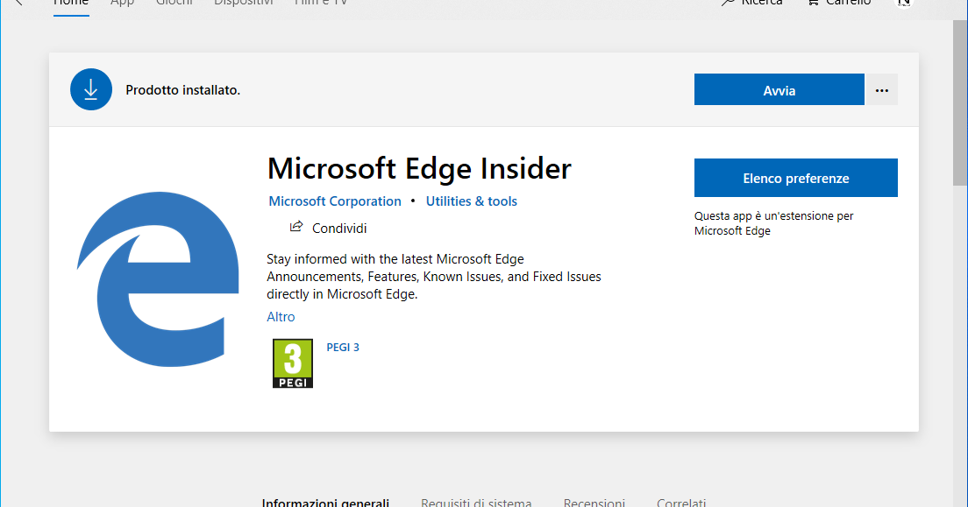Click the user account avatar
968x507 pixels.
(x=904, y=5)
